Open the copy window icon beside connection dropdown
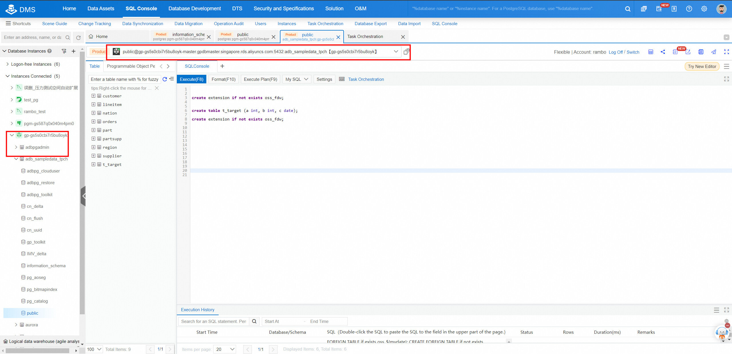 (x=406, y=52)
